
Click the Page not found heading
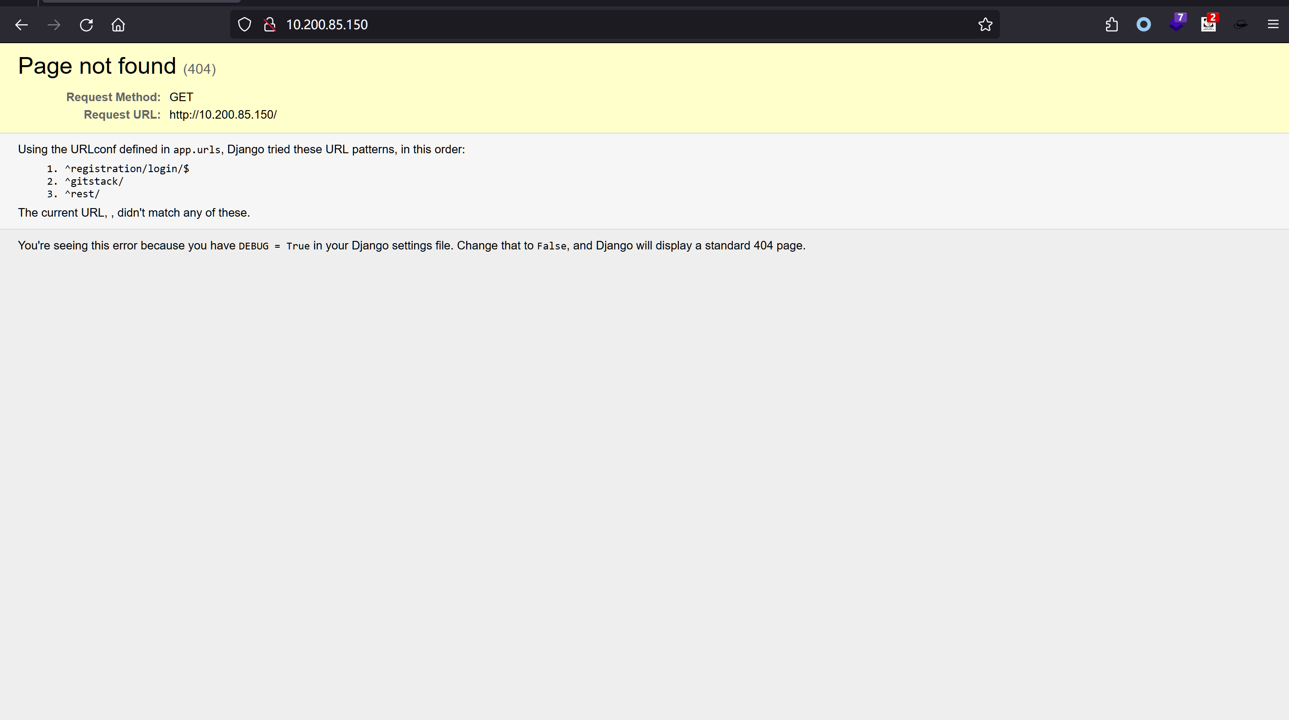(x=97, y=66)
